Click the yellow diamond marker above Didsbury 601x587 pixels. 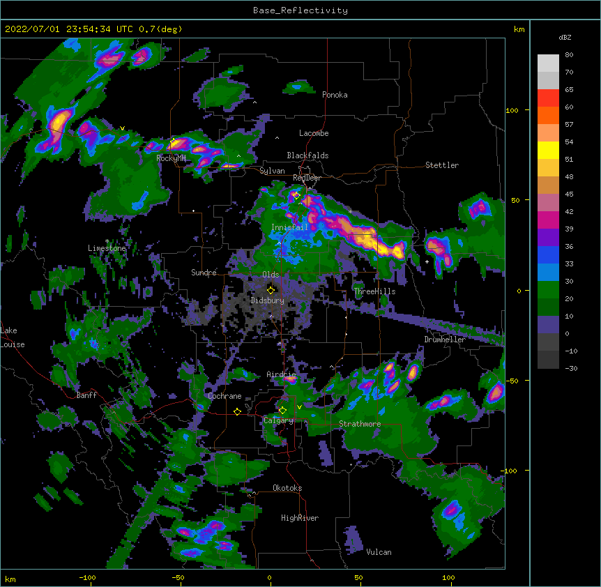click(x=271, y=290)
